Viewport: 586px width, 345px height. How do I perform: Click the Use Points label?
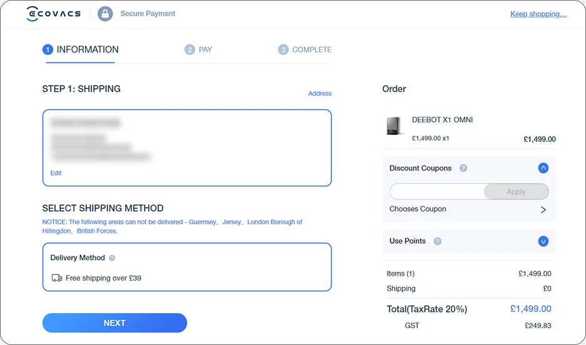[x=407, y=241]
